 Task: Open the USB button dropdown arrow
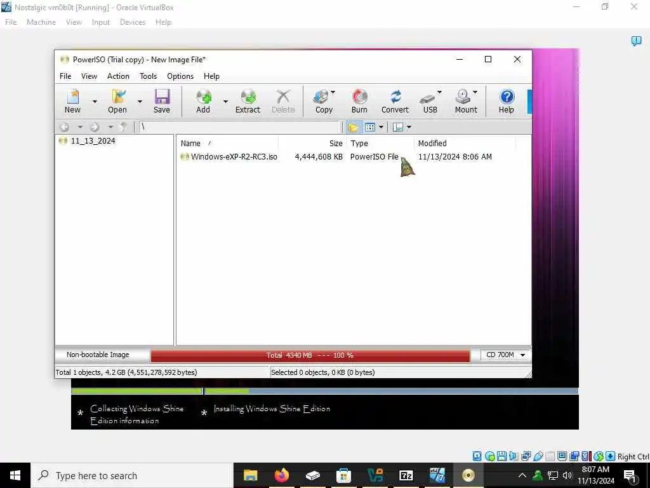coord(439,92)
